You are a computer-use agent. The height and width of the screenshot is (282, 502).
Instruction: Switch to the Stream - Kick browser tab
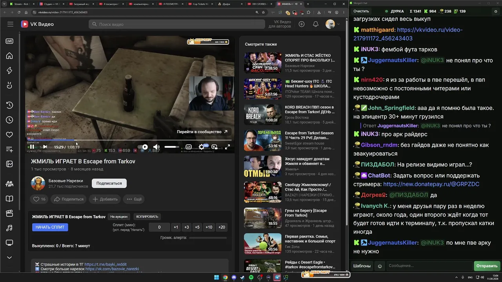23,4
